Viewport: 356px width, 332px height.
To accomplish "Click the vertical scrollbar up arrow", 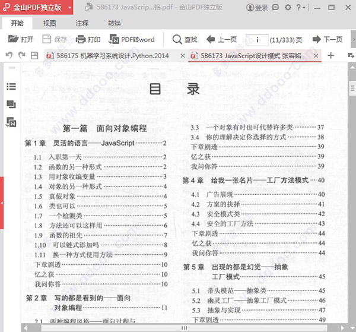I will tap(352, 67).
